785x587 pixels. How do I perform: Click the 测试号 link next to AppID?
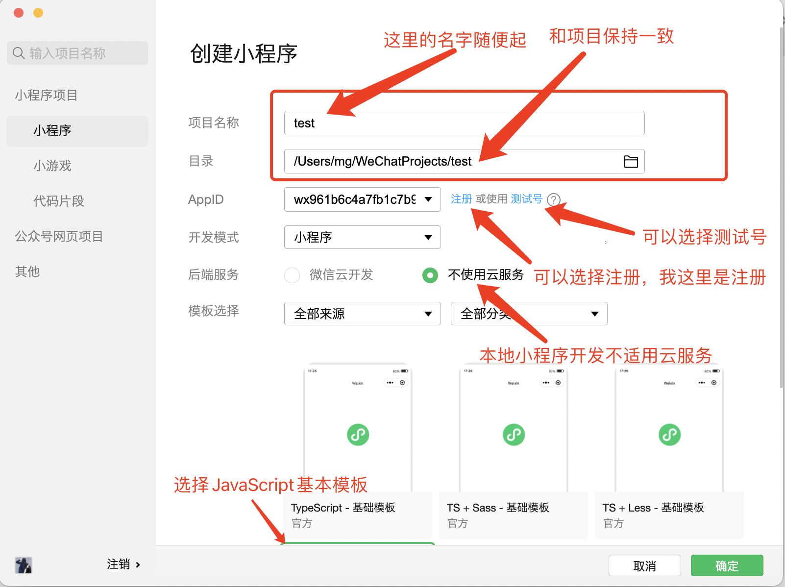click(527, 199)
